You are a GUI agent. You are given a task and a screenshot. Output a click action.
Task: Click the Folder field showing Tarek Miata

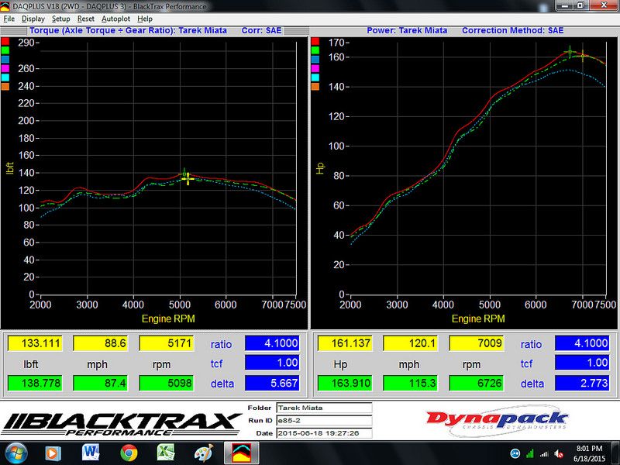click(x=323, y=408)
